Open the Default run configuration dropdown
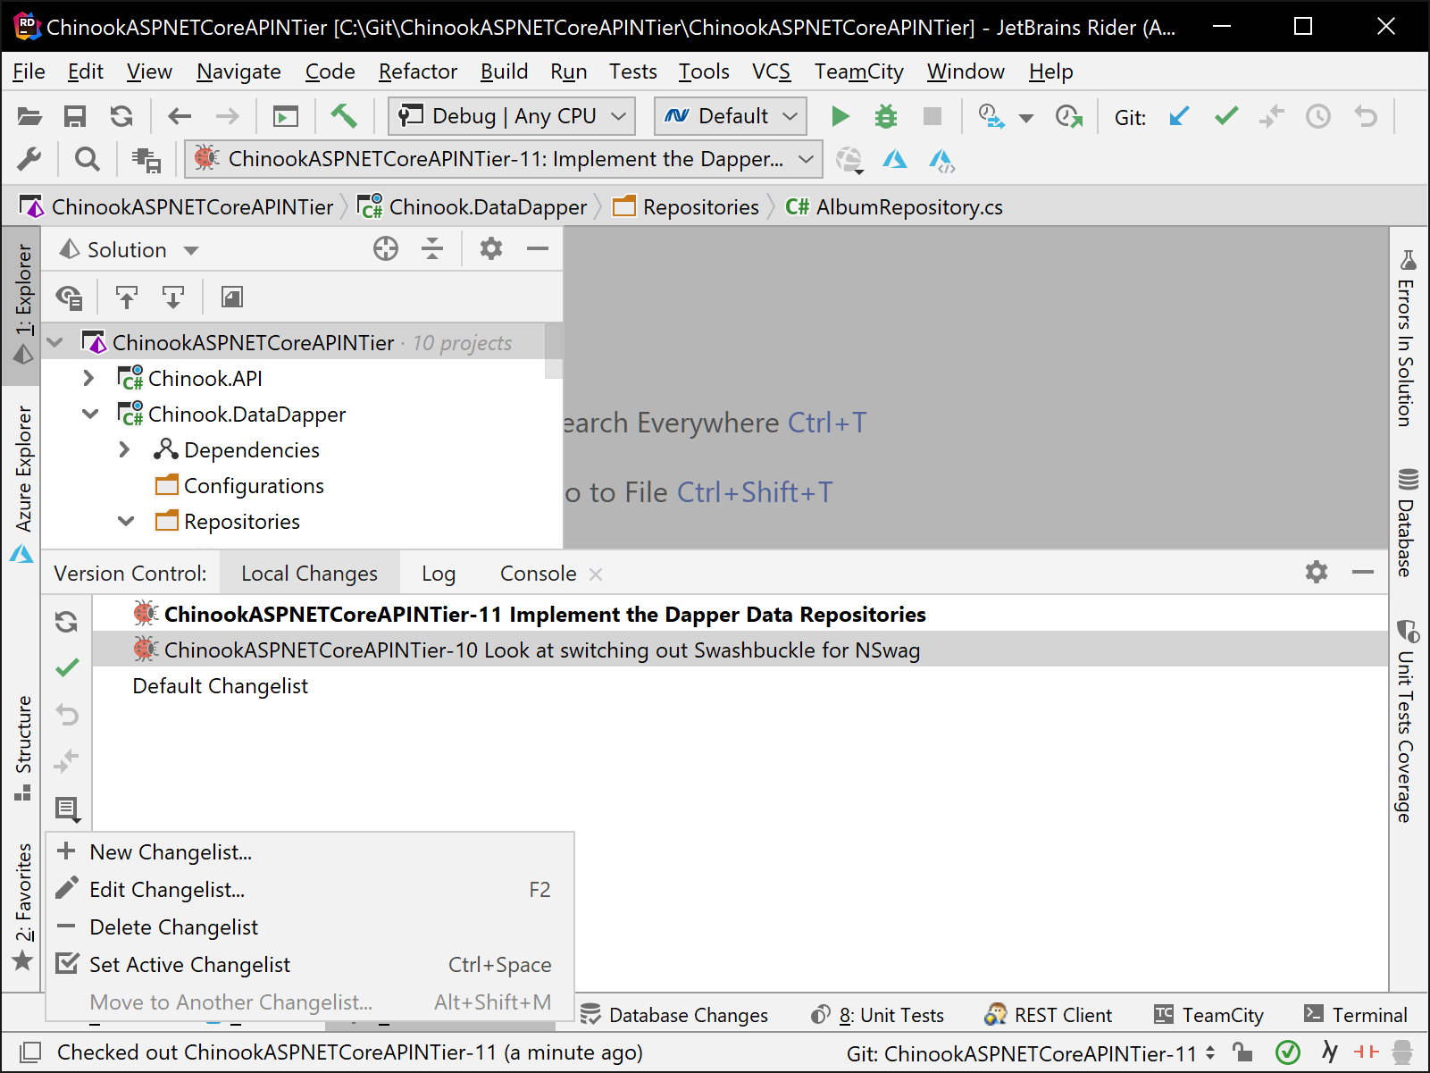The height and width of the screenshot is (1073, 1430). pyautogui.click(x=731, y=116)
